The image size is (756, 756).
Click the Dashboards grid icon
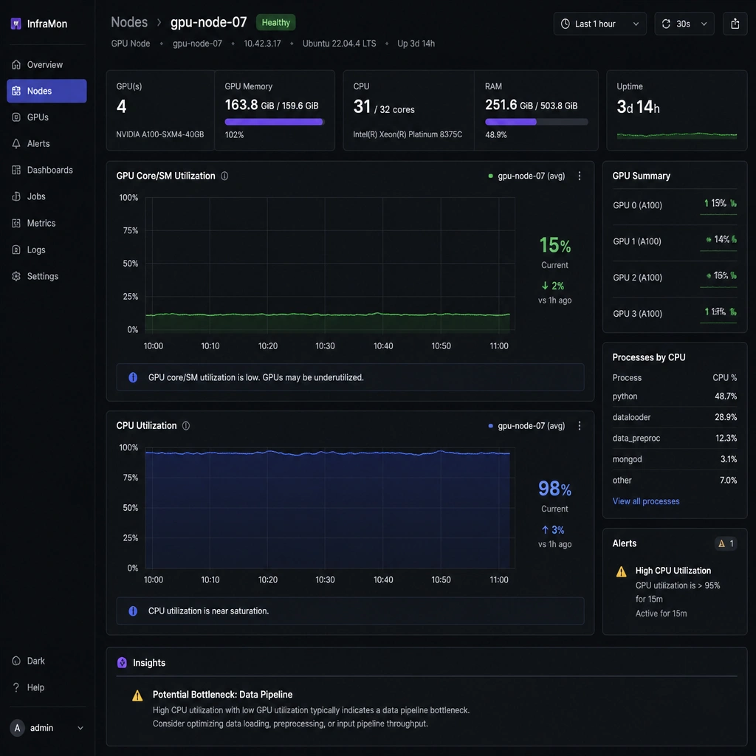[16, 171]
